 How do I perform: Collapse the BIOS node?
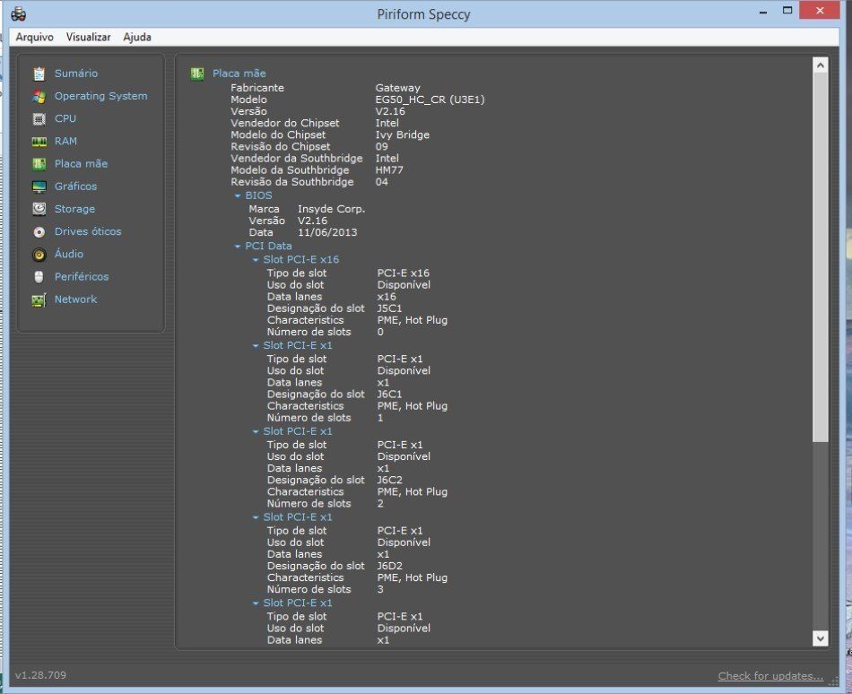point(238,195)
